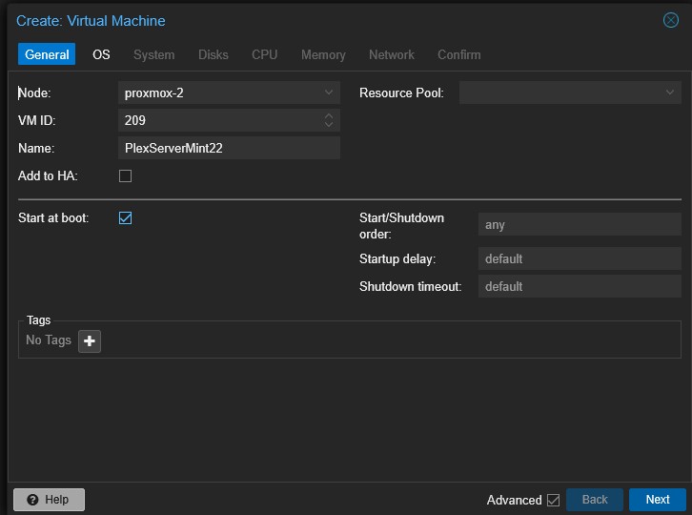Select the Network tab

392,54
